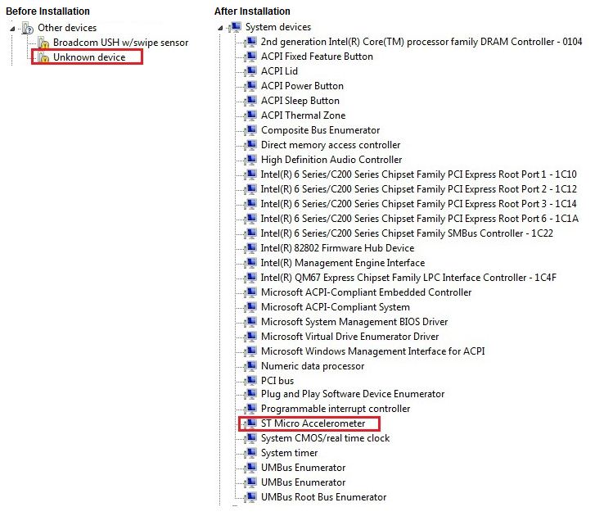
Task: Click the ST Micro Accelerometer device icon
Action: [x=250, y=423]
